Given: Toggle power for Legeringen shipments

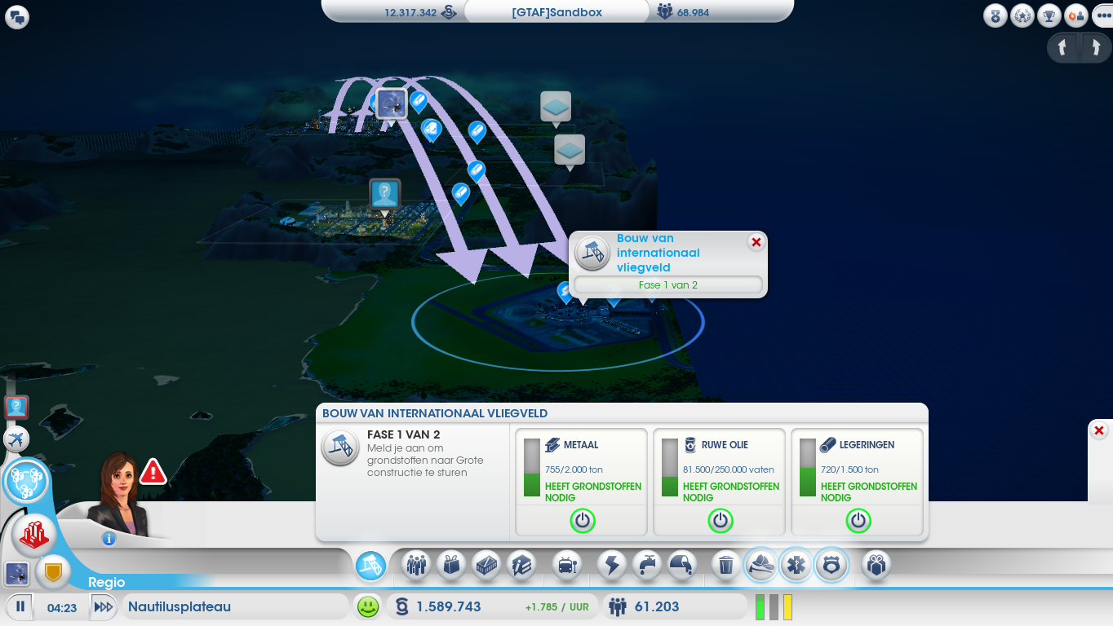Looking at the screenshot, I should click(x=858, y=520).
